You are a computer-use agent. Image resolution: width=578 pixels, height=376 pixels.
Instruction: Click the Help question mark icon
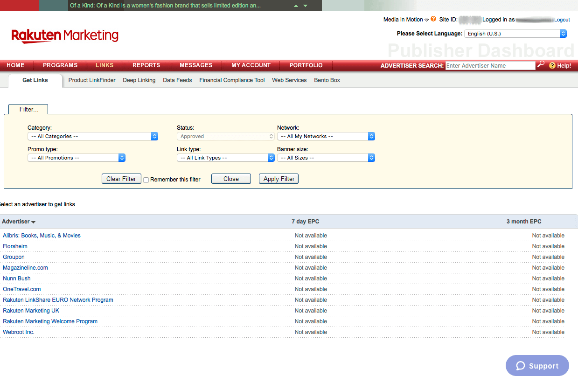tap(552, 65)
